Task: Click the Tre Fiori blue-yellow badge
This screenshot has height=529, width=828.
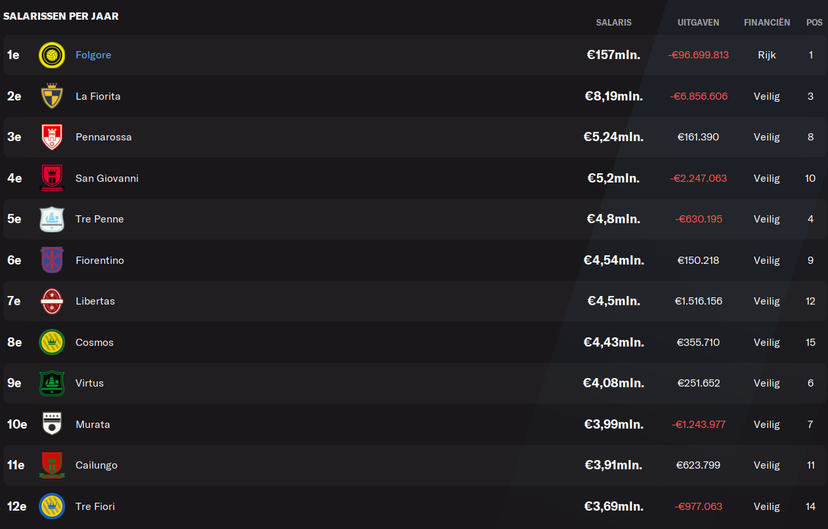Action: click(x=52, y=506)
